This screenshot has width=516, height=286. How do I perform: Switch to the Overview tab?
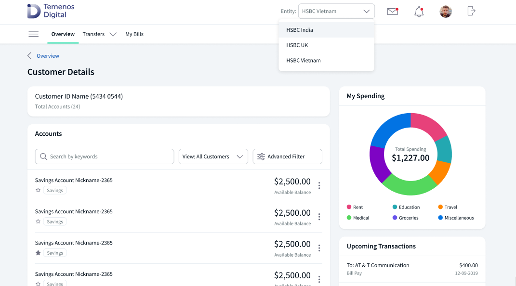pos(63,34)
